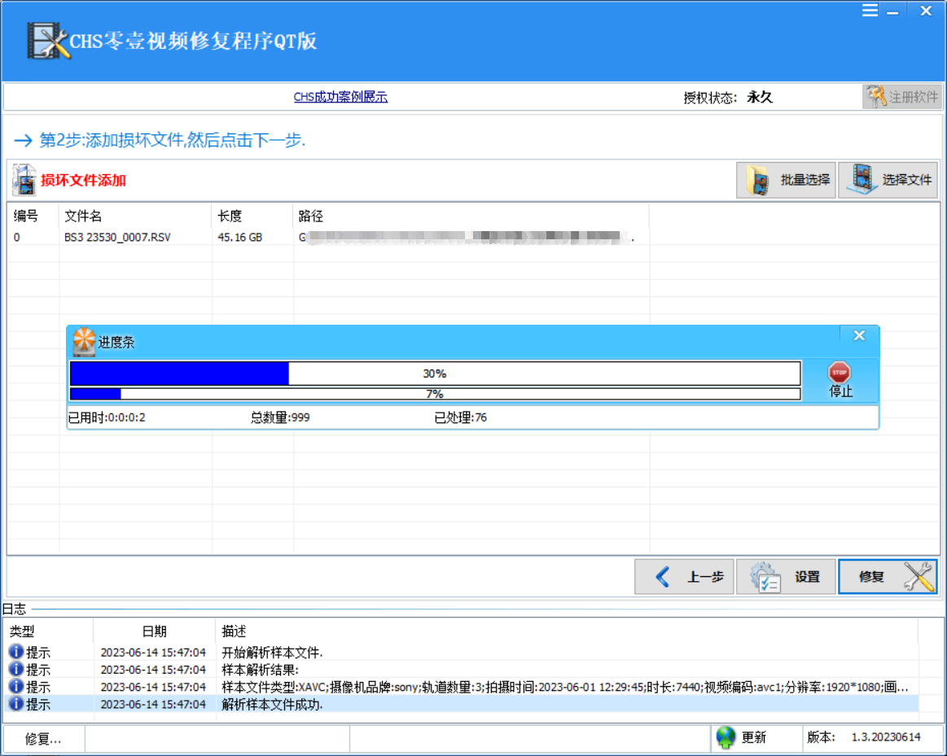Click the 修复 wrench and screwdriver icon

click(919, 577)
